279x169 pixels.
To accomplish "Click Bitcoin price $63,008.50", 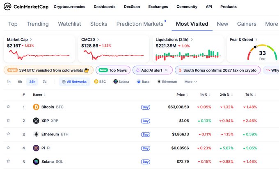I will click(178, 107).
